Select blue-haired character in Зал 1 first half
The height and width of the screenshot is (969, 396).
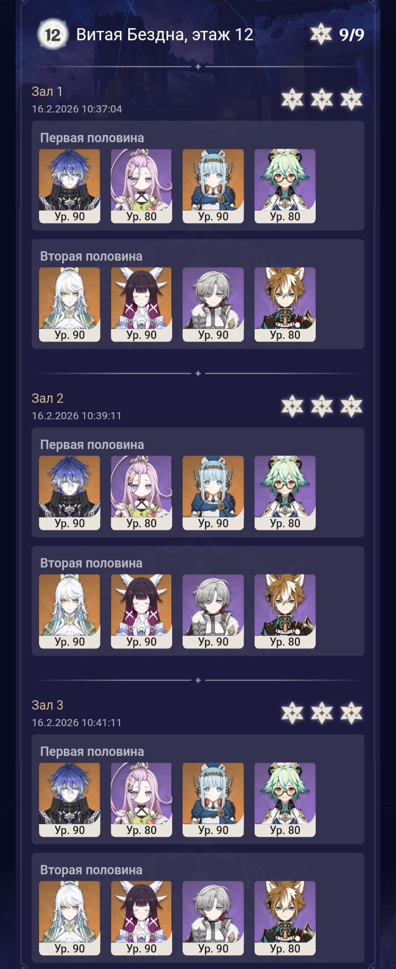[70, 186]
